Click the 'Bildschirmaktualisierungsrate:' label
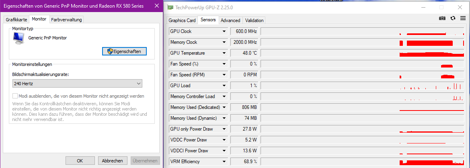 (x=41, y=74)
